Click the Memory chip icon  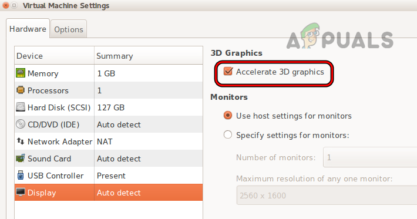pyautogui.click(x=21, y=73)
